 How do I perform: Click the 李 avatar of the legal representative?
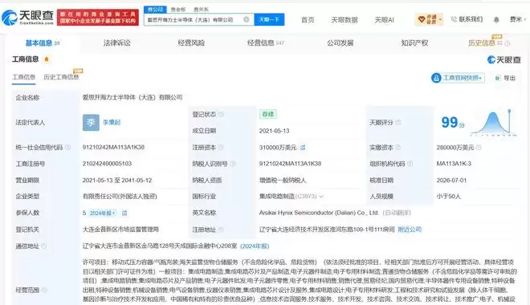coord(91,122)
